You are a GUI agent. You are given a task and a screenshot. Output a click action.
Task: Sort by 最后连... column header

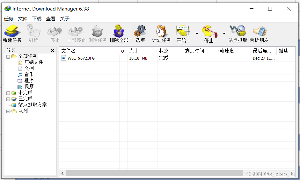(264, 51)
